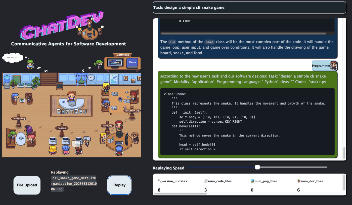Click the replaying log filename text
The image size is (352, 205).
[x=74, y=184]
